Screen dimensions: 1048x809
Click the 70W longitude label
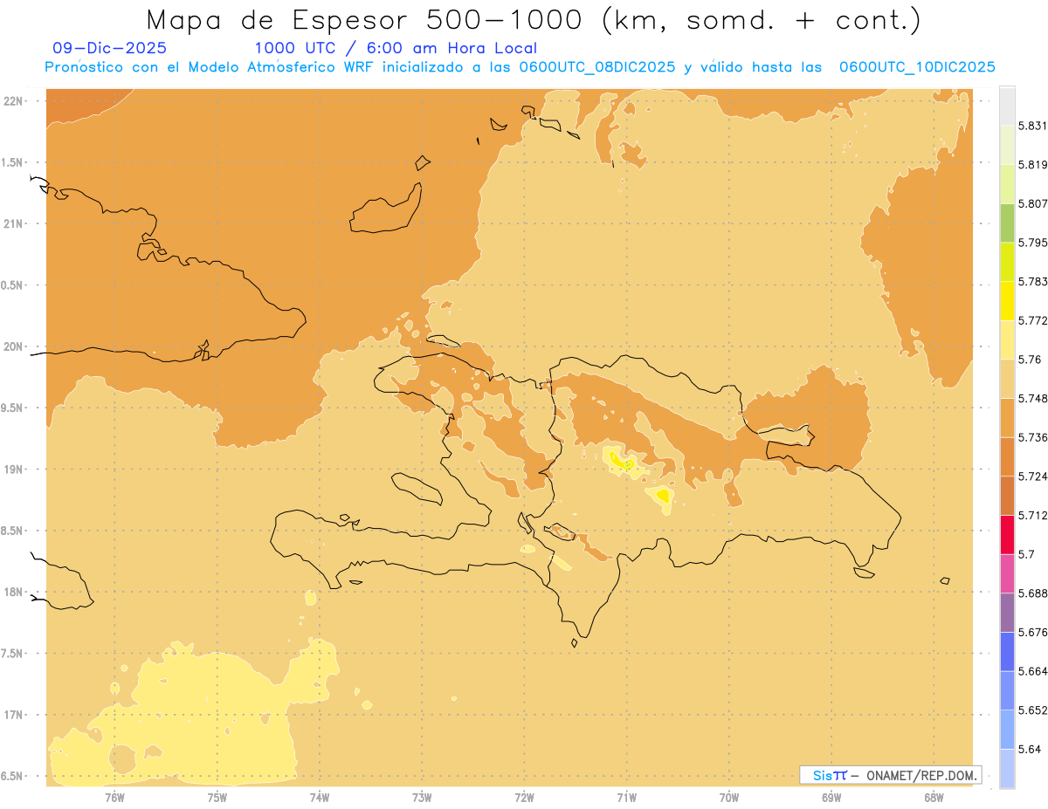click(729, 797)
